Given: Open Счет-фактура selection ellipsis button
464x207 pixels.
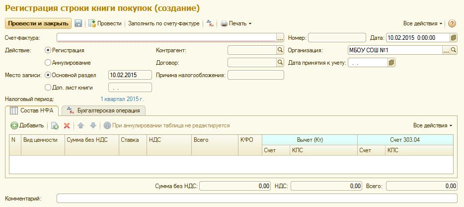Looking at the screenshot, I should pos(280,38).
